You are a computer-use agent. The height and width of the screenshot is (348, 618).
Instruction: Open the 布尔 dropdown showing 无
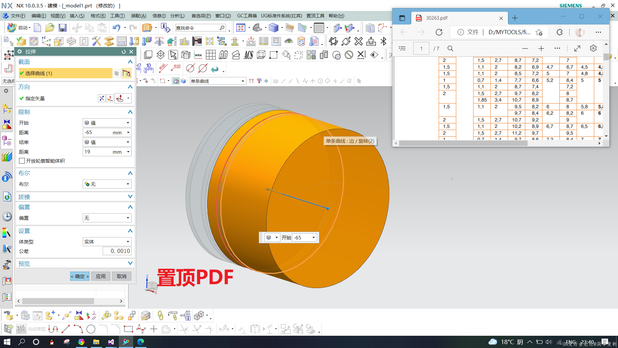click(107, 184)
